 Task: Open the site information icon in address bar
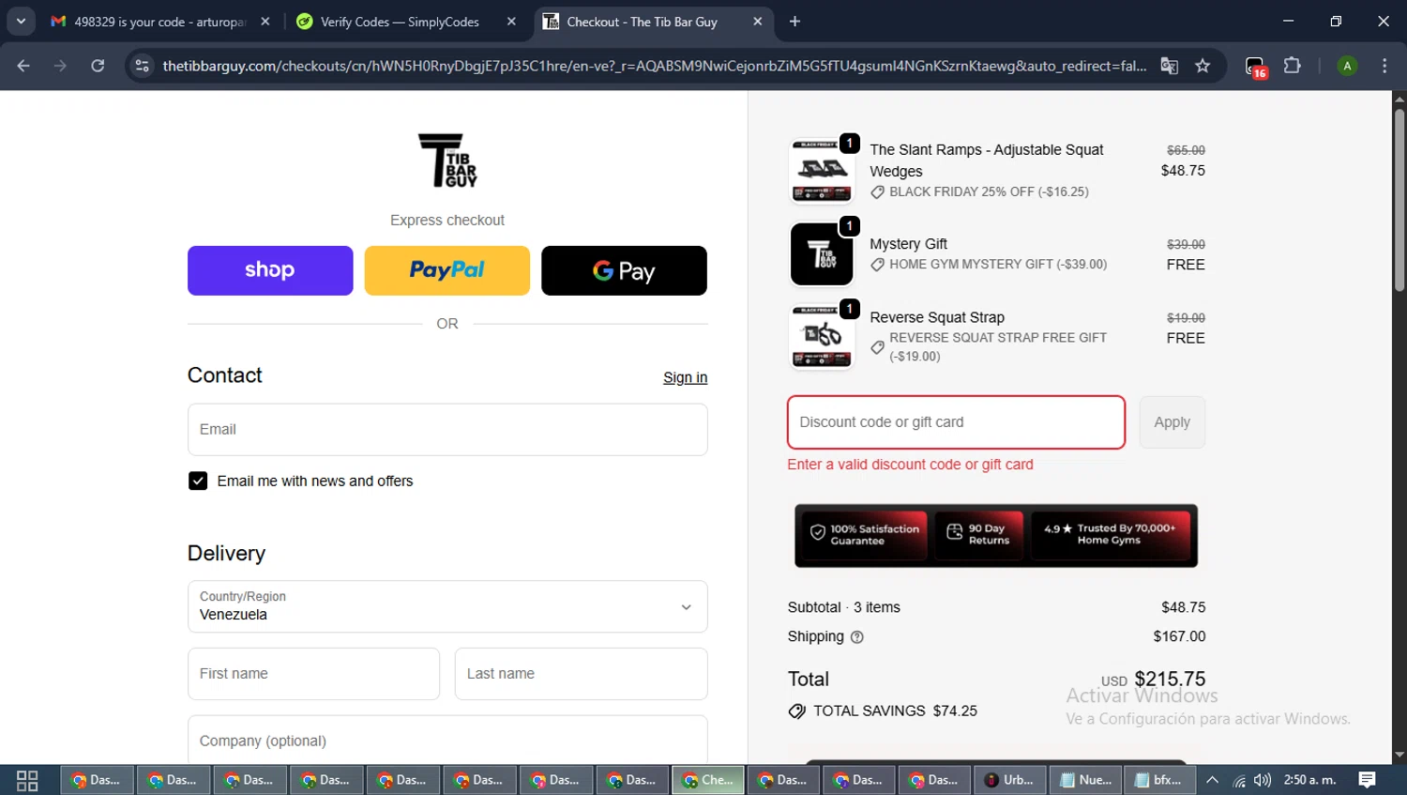(x=142, y=66)
